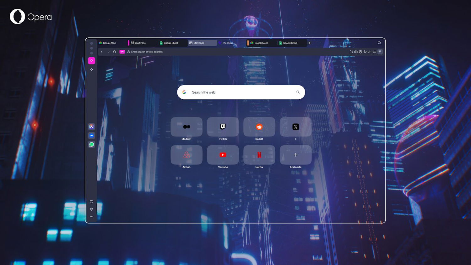471x265 pixels.
Task: Go back with the back arrow
Action: click(102, 52)
